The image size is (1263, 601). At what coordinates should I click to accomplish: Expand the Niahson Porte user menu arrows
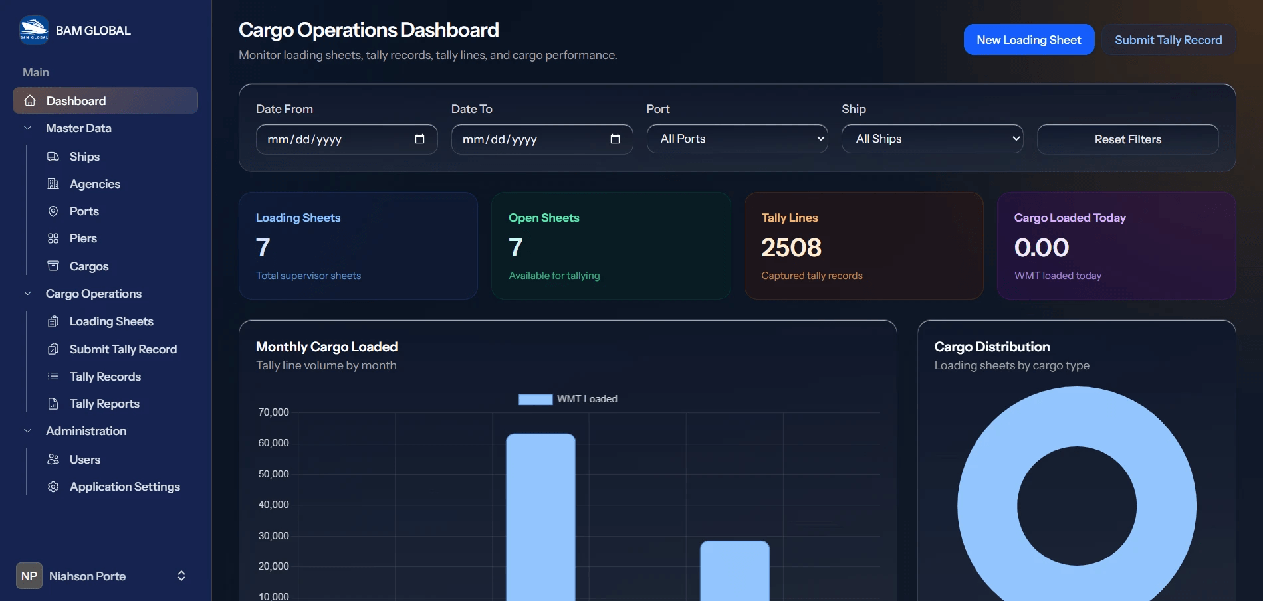coord(181,576)
